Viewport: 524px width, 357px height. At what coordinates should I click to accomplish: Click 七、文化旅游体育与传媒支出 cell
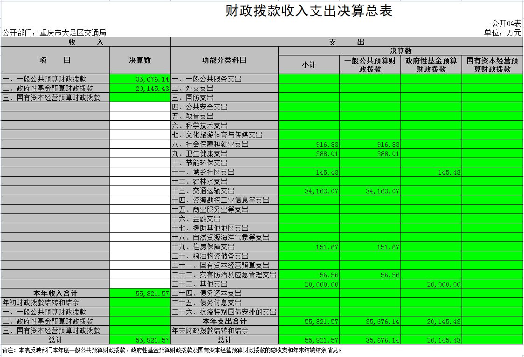(x=224, y=135)
